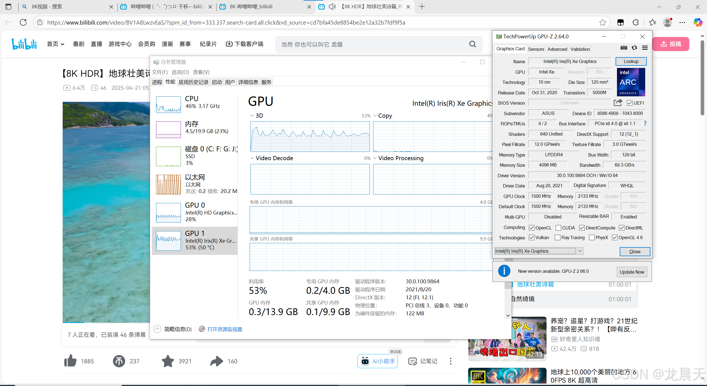Open the 打开资源监视器 link
This screenshot has width=707, height=386.
tap(225, 329)
